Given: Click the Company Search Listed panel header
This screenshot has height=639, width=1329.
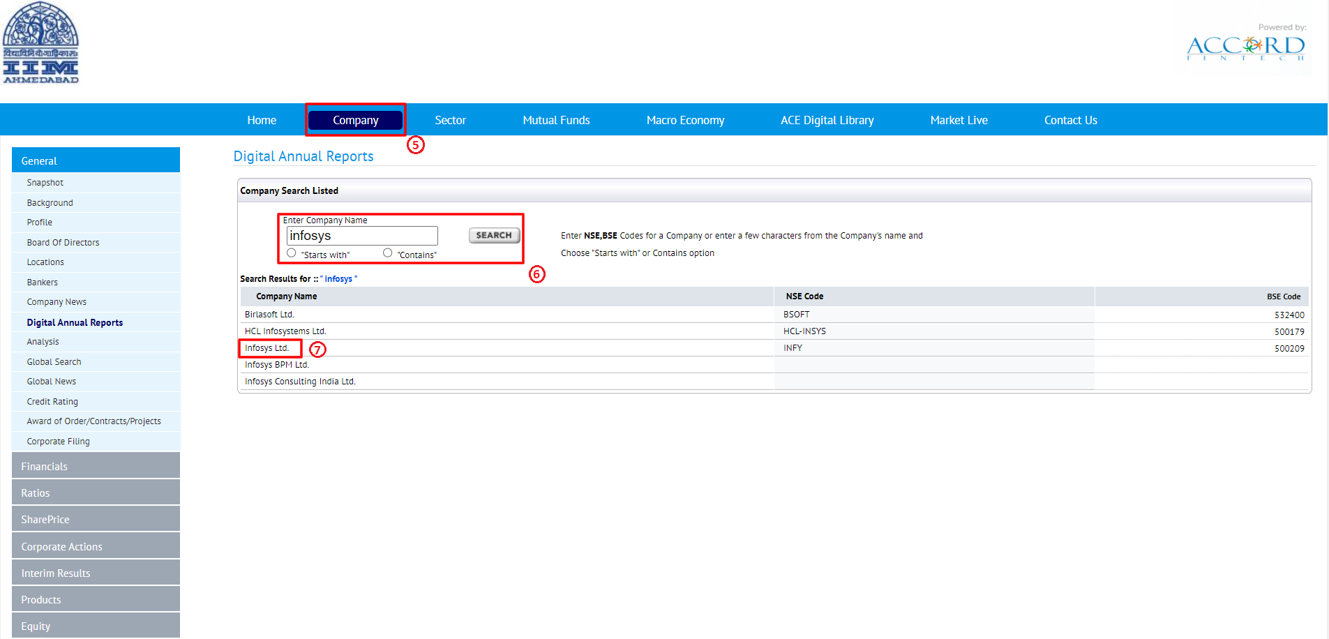Looking at the screenshot, I should point(774,190).
